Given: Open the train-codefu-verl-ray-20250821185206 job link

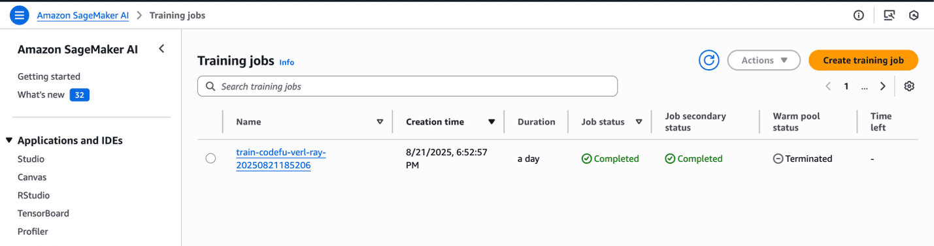Looking at the screenshot, I should pyautogui.click(x=280, y=159).
